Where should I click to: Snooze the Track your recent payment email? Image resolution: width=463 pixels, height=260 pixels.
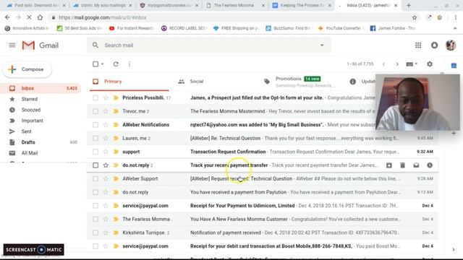[430, 165]
